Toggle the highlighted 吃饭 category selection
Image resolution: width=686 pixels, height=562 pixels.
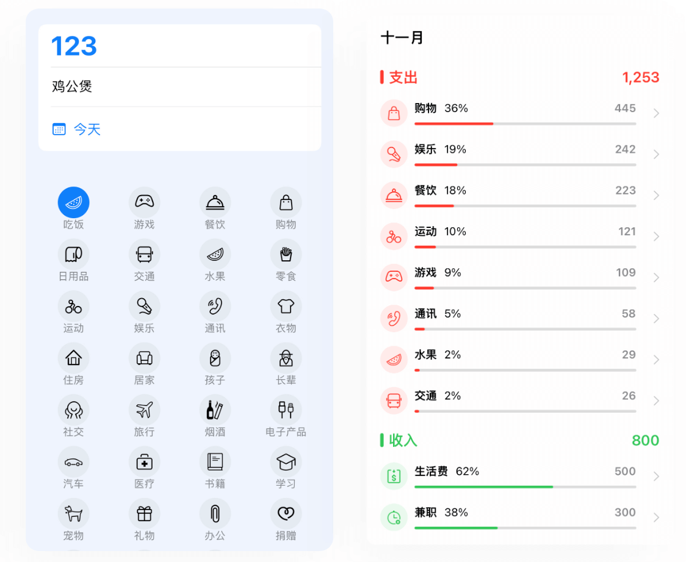click(73, 202)
